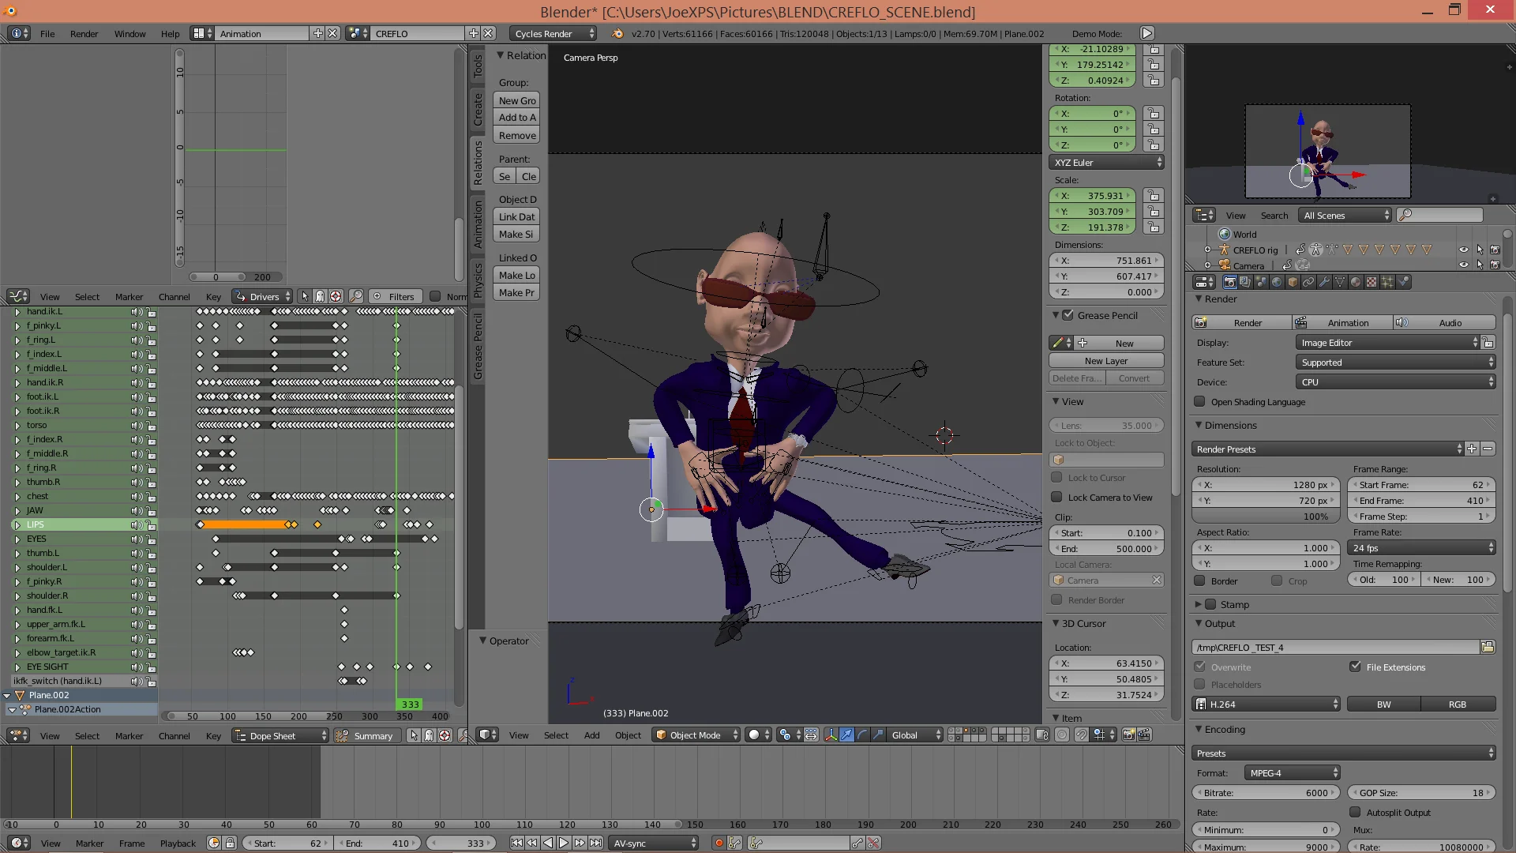The image size is (1516, 853).
Task: Enable Lock Camera to View checkbox
Action: [x=1056, y=498]
